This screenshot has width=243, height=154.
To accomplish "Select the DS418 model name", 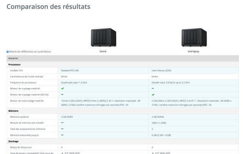I will 103,52.
